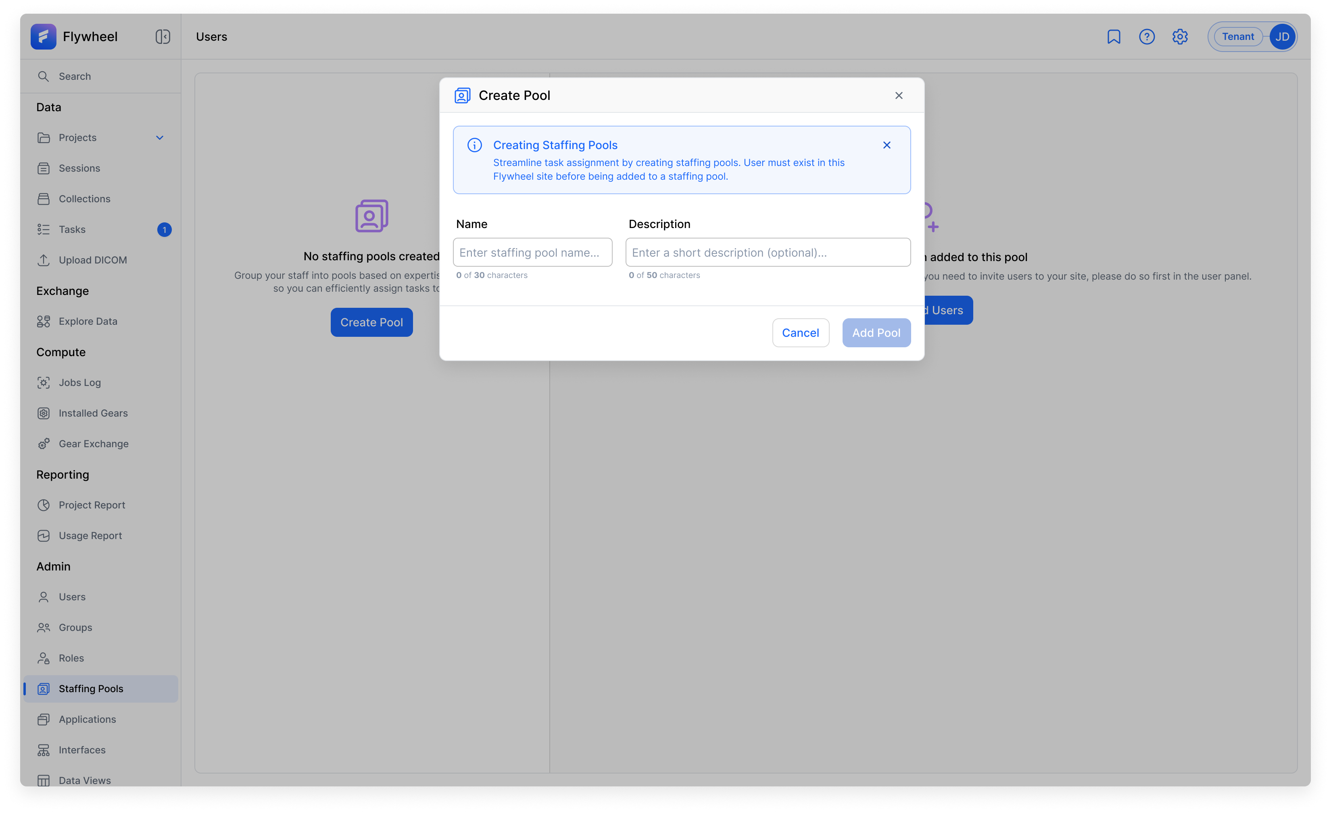This screenshot has width=1331, height=813.
Task: Collapse the Projects section chevron
Action: point(160,137)
